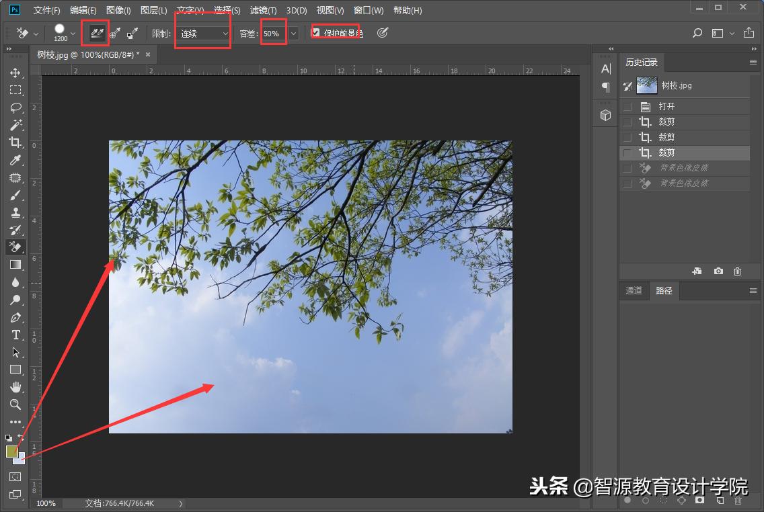This screenshot has height=512, width=764.
Task: Select the Lasso tool
Action: (x=15, y=108)
